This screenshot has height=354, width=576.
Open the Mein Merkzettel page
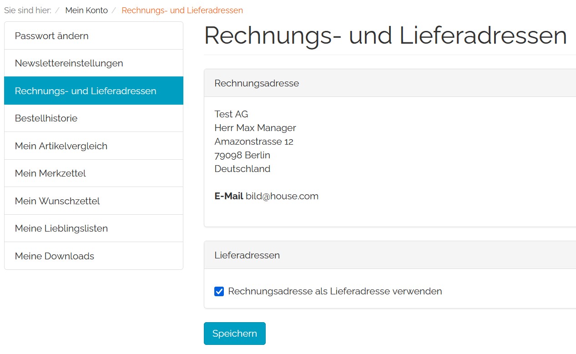click(50, 173)
